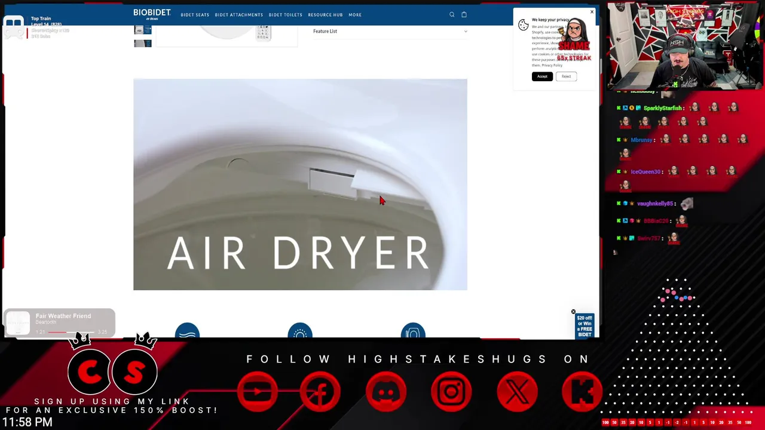Open the More menu
This screenshot has height=430, width=765.
(x=355, y=15)
